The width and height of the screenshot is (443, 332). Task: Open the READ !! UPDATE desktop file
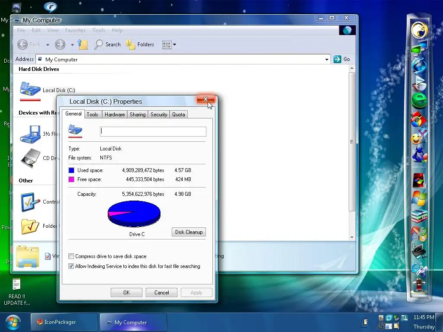tap(17, 292)
